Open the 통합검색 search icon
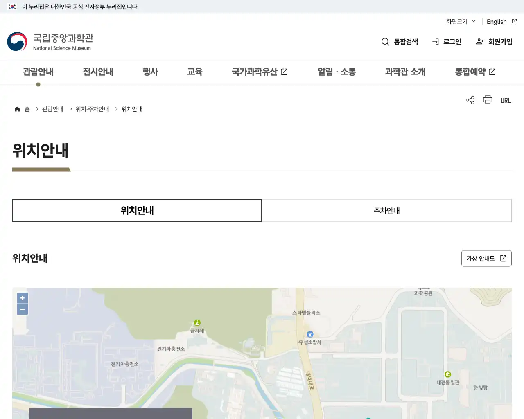Viewport: 524px width, 419px height. [385, 41]
